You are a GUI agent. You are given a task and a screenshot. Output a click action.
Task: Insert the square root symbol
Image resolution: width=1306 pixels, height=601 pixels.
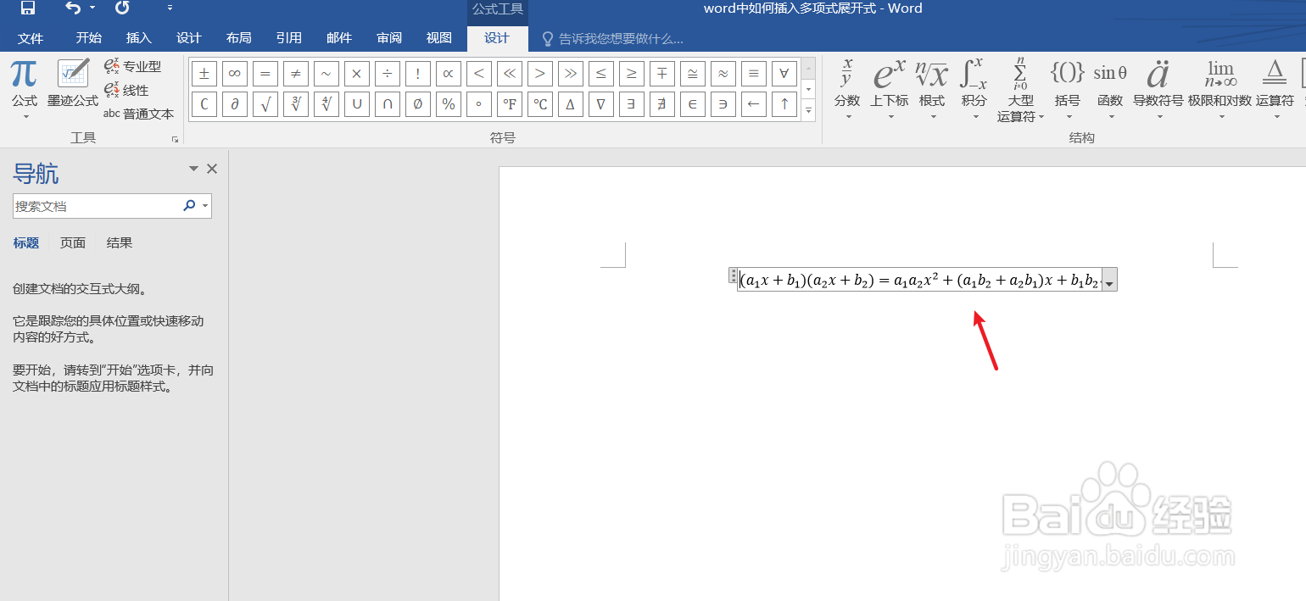(x=265, y=104)
